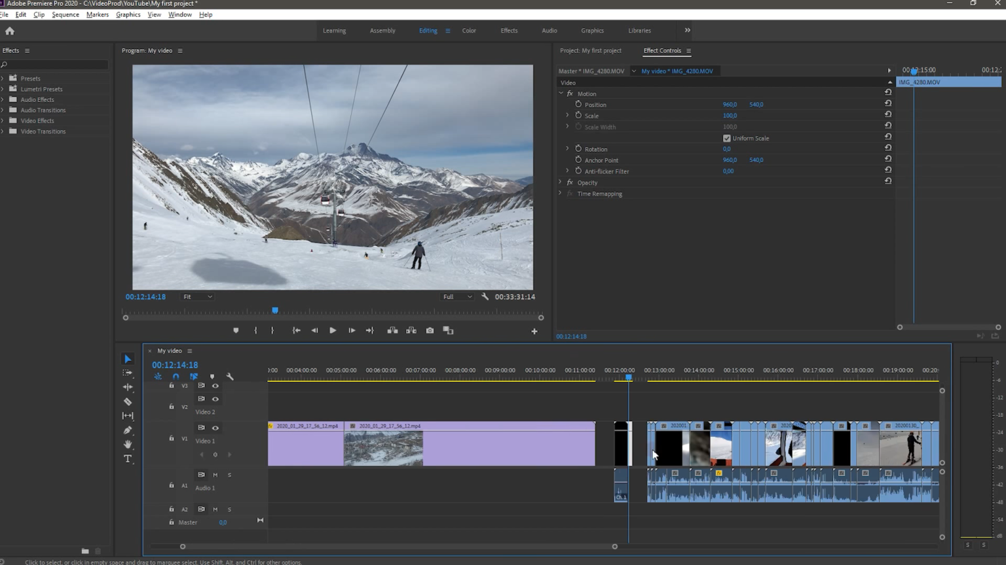Toggle visibility of the V1 video track
Screen dimensions: 1006x565
tap(215, 428)
